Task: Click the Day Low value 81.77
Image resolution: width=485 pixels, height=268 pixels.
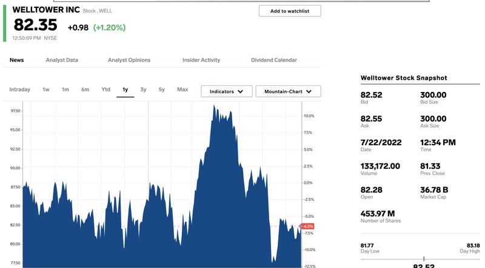Action: (367, 246)
